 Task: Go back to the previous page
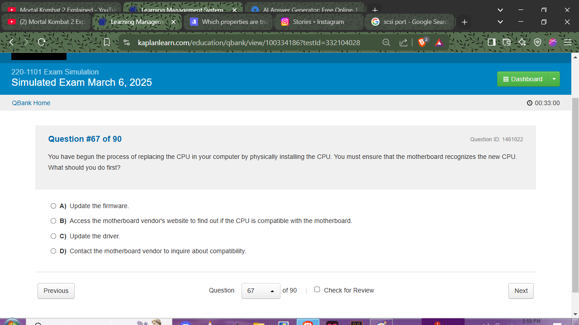click(12, 42)
